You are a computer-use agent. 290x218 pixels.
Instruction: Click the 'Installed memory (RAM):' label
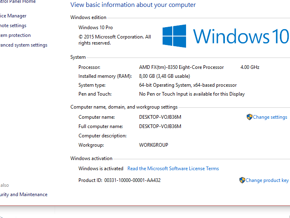coord(105,76)
